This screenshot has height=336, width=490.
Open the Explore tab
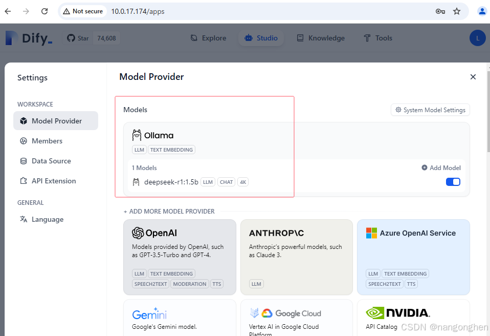(208, 38)
